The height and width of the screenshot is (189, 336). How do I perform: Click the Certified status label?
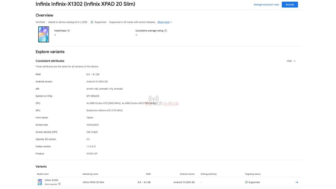pyautogui.click(x=40, y=22)
